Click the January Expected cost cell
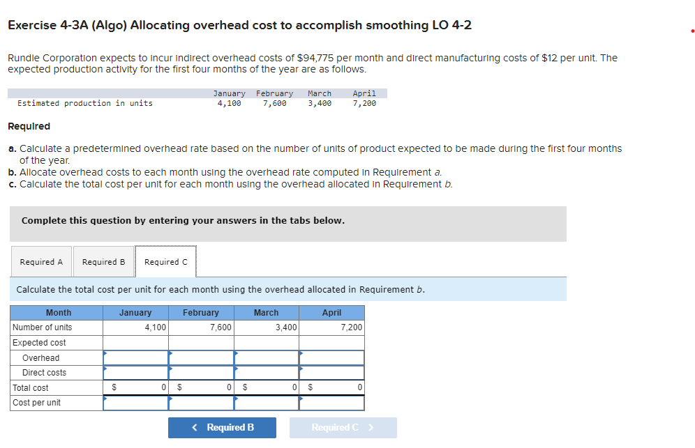The height and width of the screenshot is (448, 695). (x=135, y=342)
